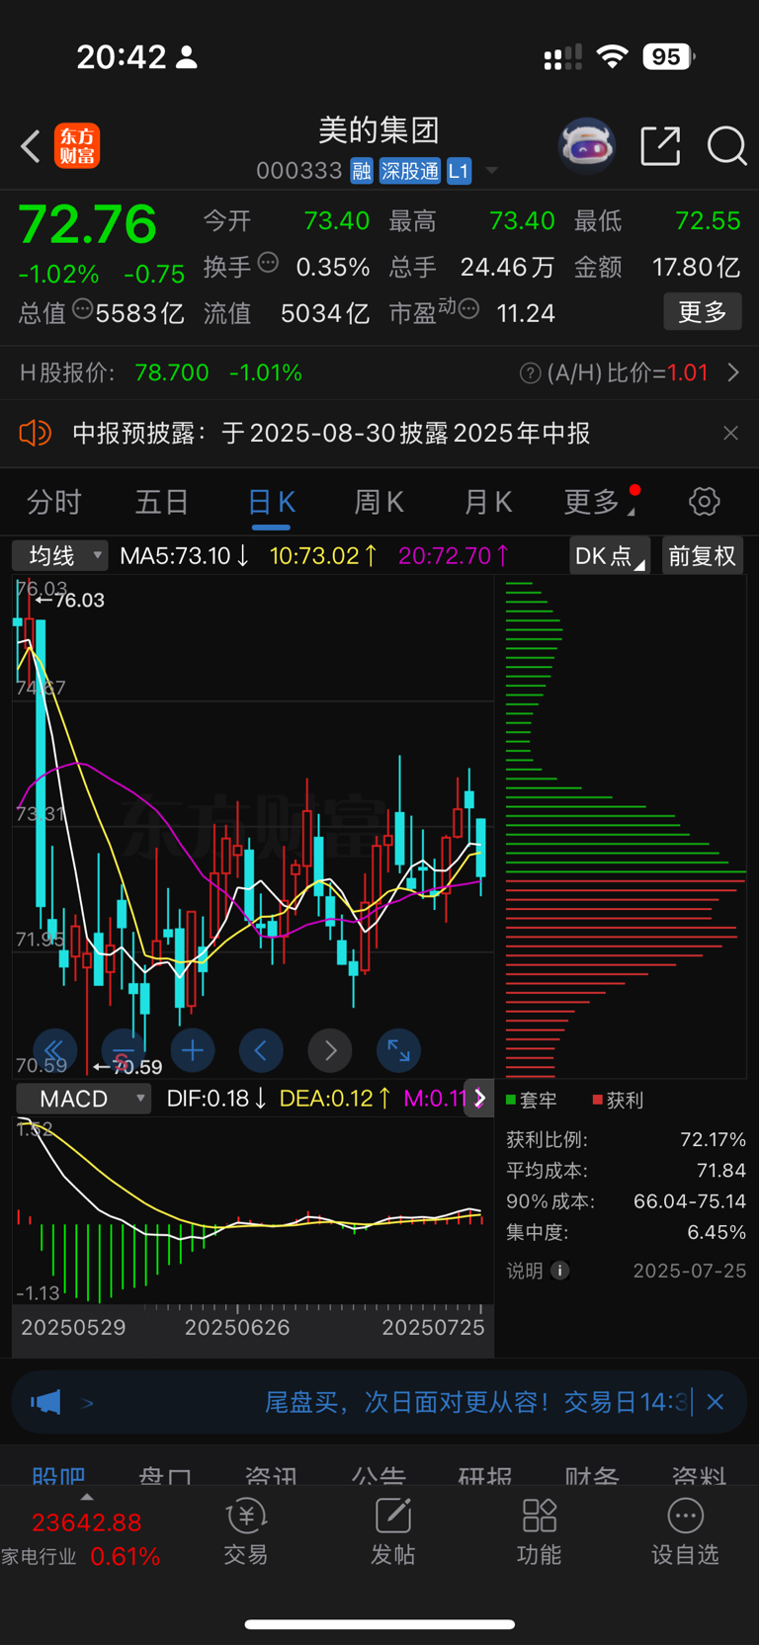Tap the 融 margin badge
The image size is (760, 1645).
pyautogui.click(x=362, y=171)
